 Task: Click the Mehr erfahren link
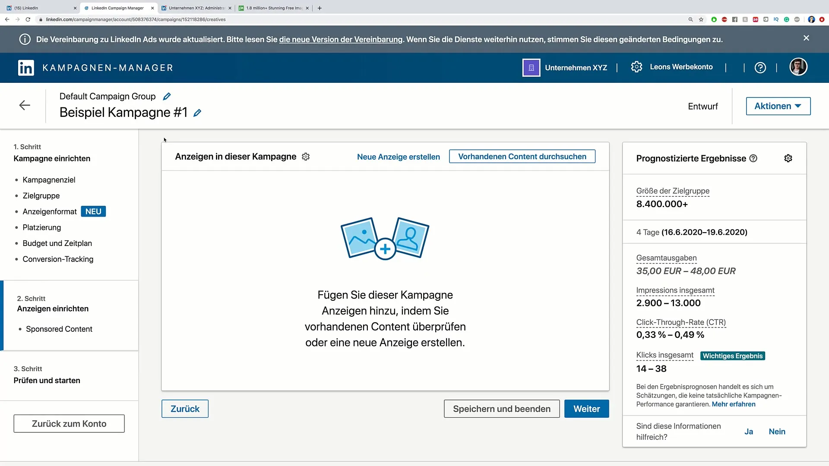pyautogui.click(x=734, y=404)
